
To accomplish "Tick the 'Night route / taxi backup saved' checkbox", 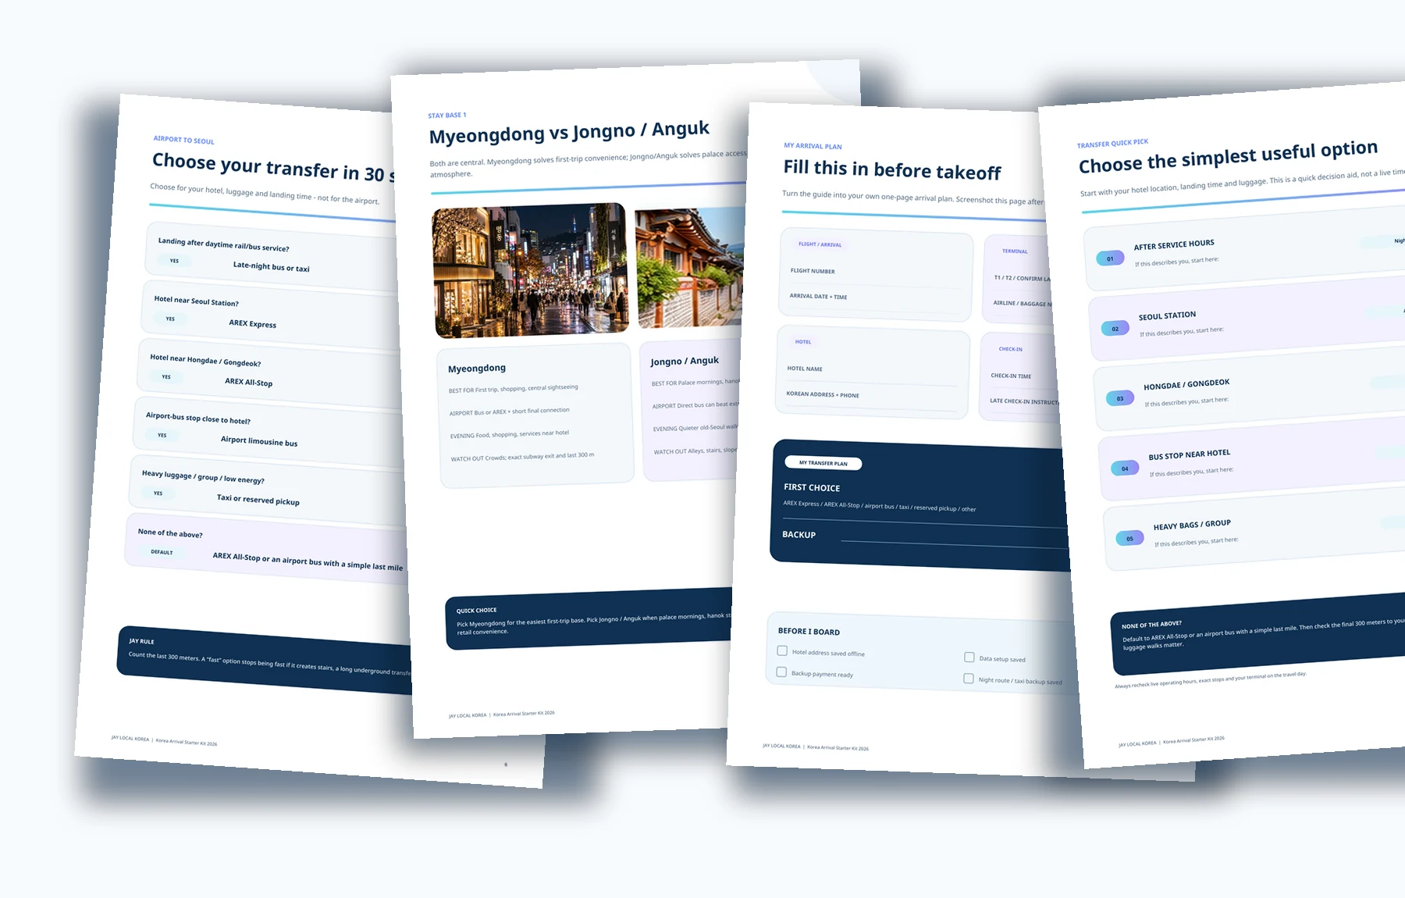I will point(969,679).
